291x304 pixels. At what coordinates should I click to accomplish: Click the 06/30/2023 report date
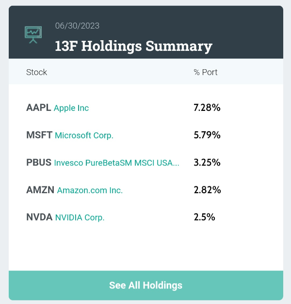coord(77,26)
